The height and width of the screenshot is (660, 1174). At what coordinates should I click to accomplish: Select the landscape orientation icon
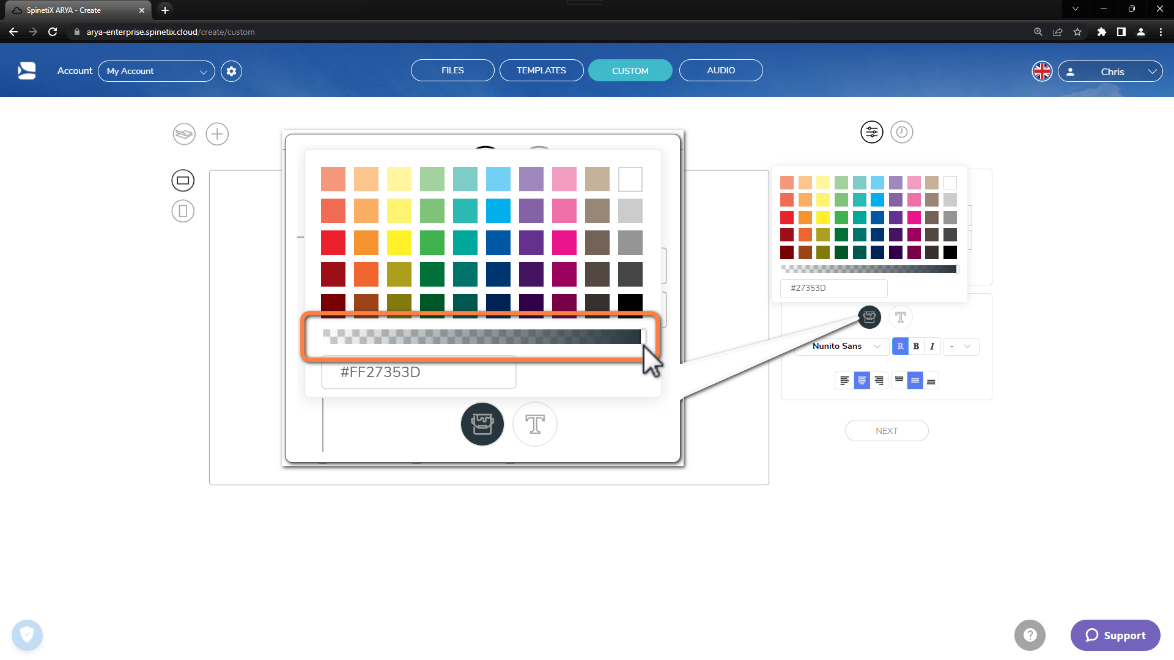point(183,180)
